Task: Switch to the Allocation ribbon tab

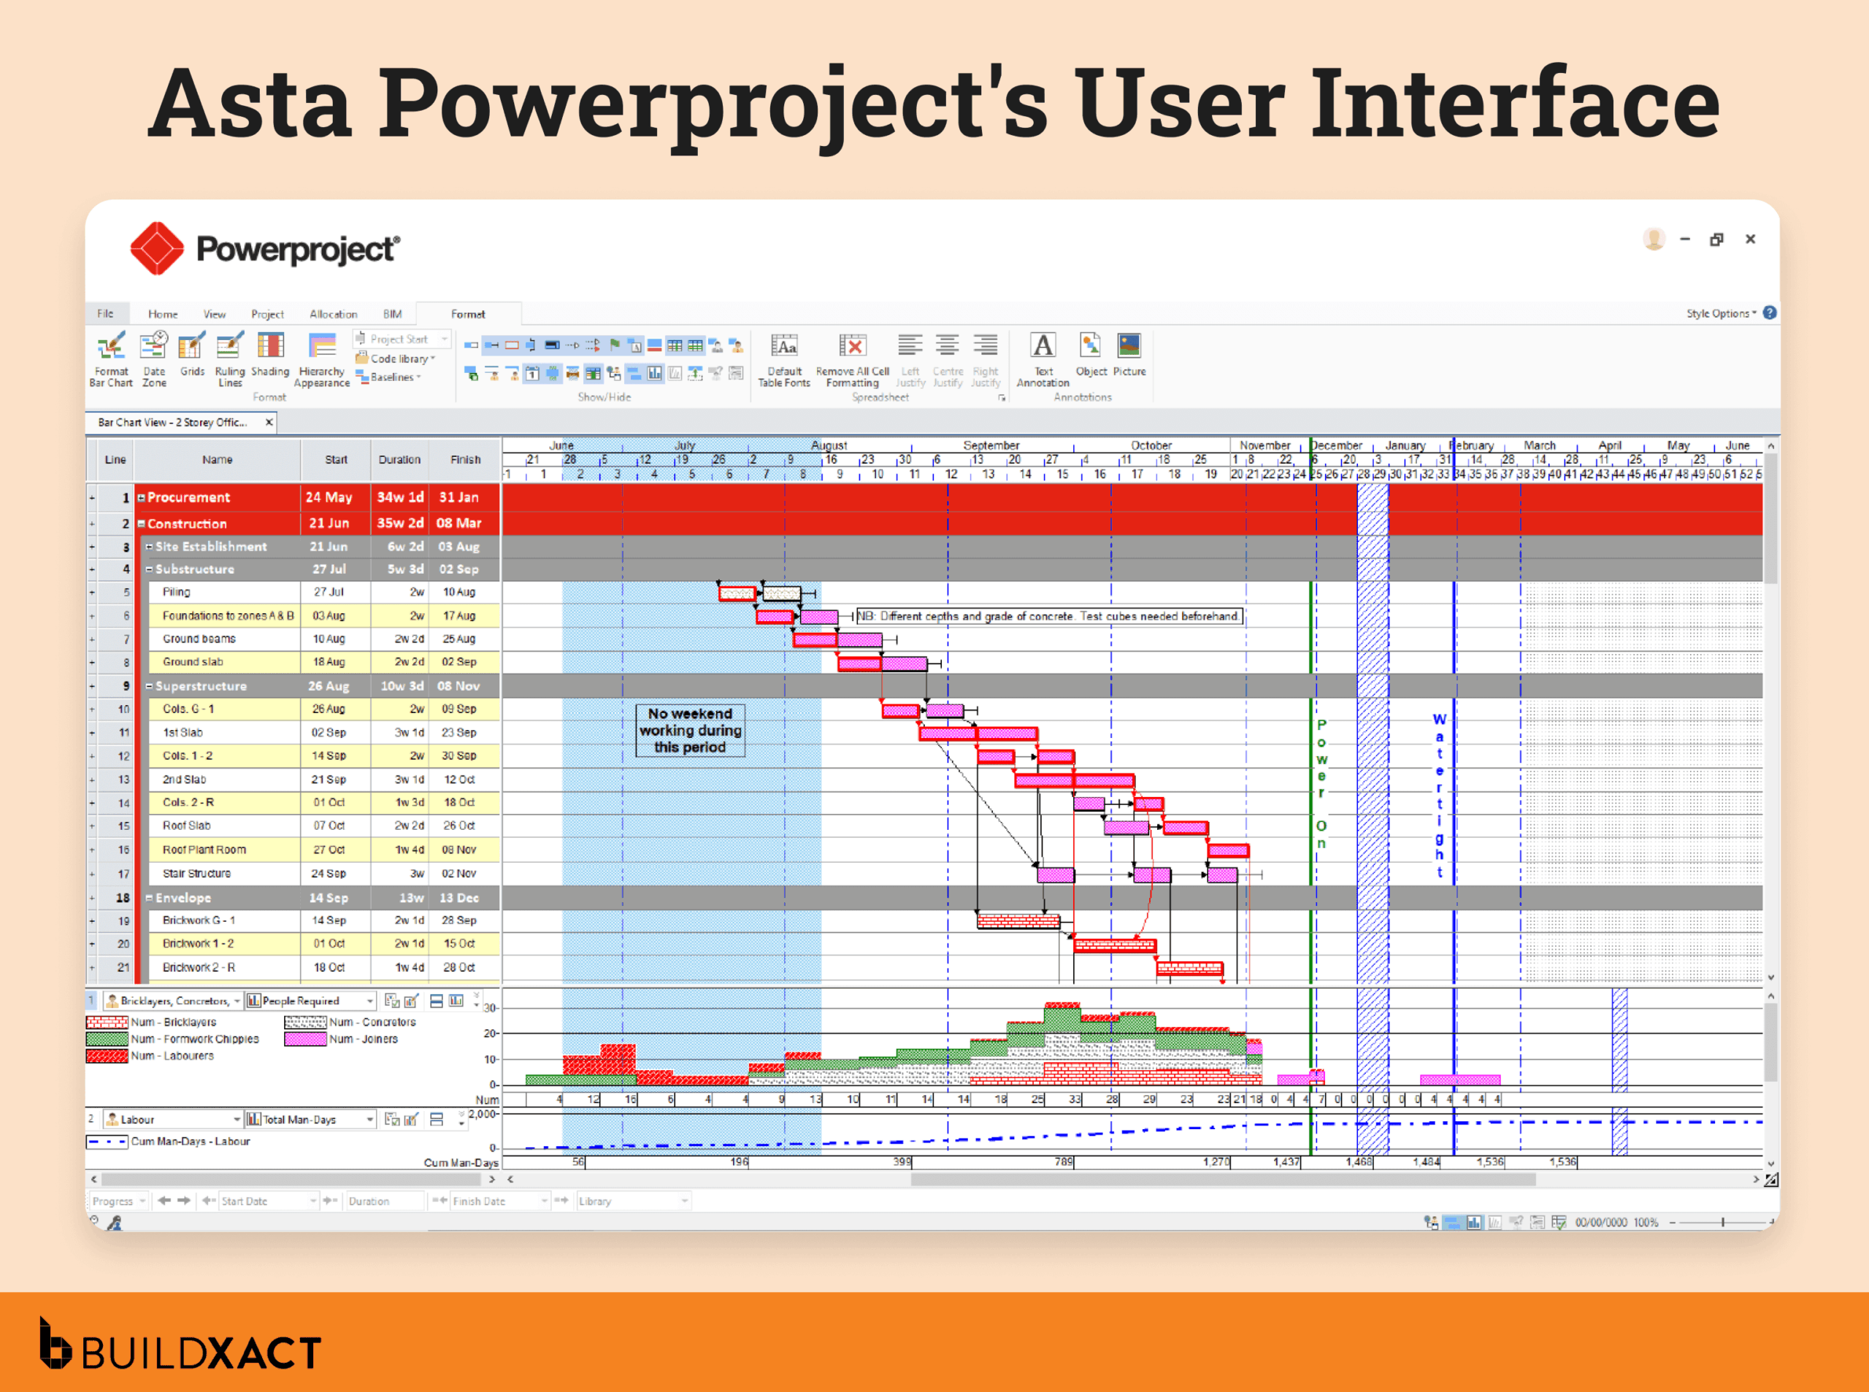Action: tap(333, 313)
